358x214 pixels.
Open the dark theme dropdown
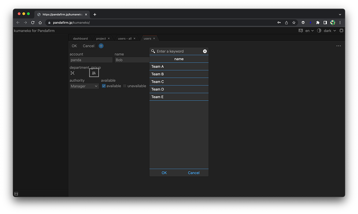[x=329, y=31]
